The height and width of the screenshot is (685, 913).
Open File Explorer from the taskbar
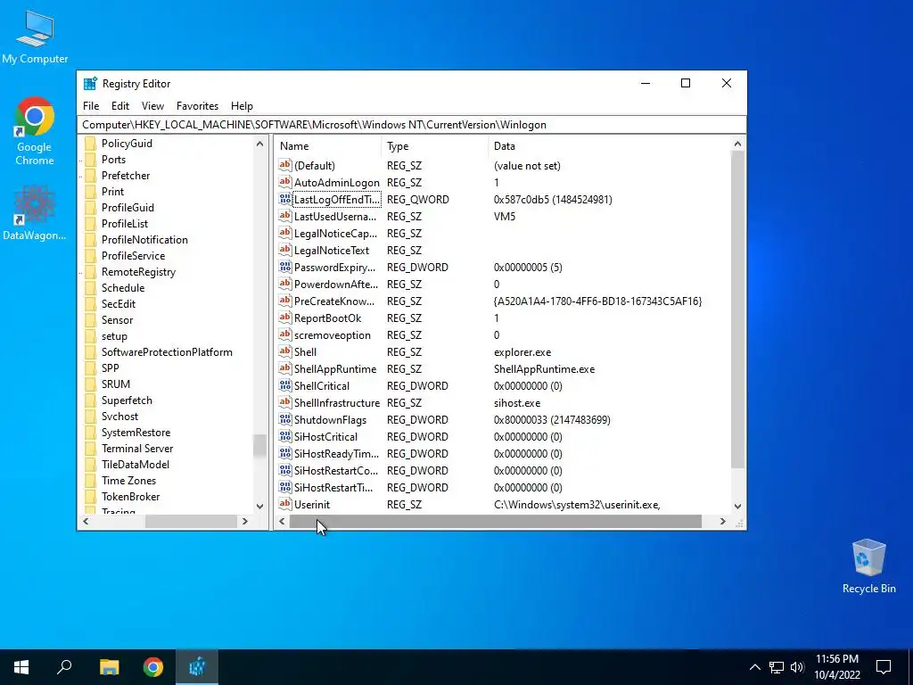109,667
